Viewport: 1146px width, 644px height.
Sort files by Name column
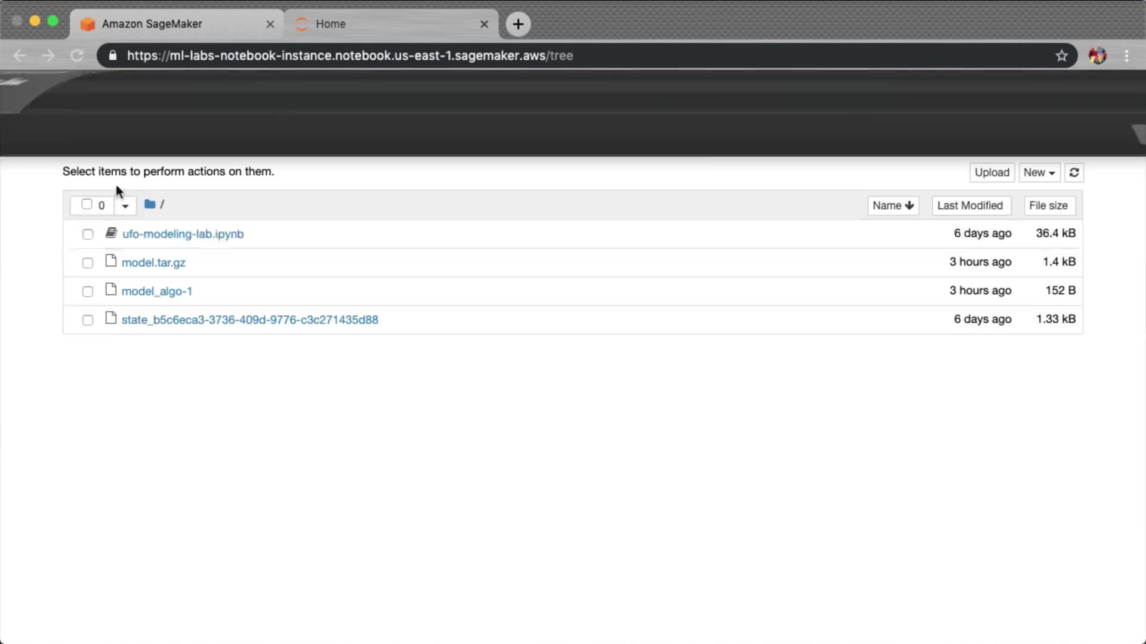pyautogui.click(x=892, y=206)
